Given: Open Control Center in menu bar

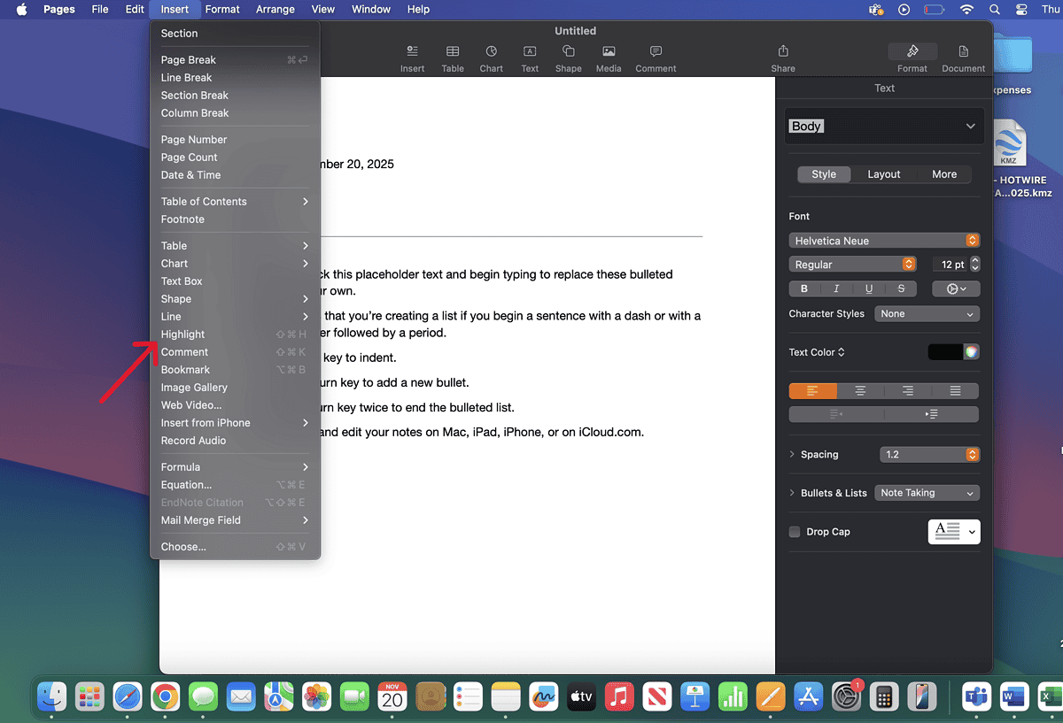Looking at the screenshot, I should click(1021, 10).
